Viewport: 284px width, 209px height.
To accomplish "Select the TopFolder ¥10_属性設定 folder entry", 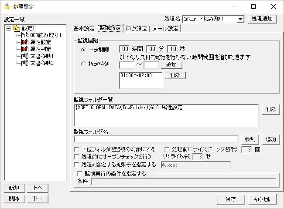I will pos(129,108).
